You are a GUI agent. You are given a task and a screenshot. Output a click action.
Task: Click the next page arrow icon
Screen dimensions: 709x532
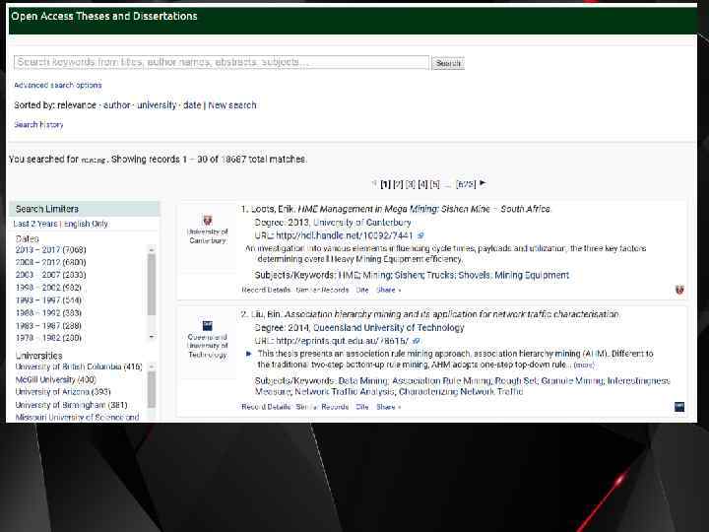(483, 183)
